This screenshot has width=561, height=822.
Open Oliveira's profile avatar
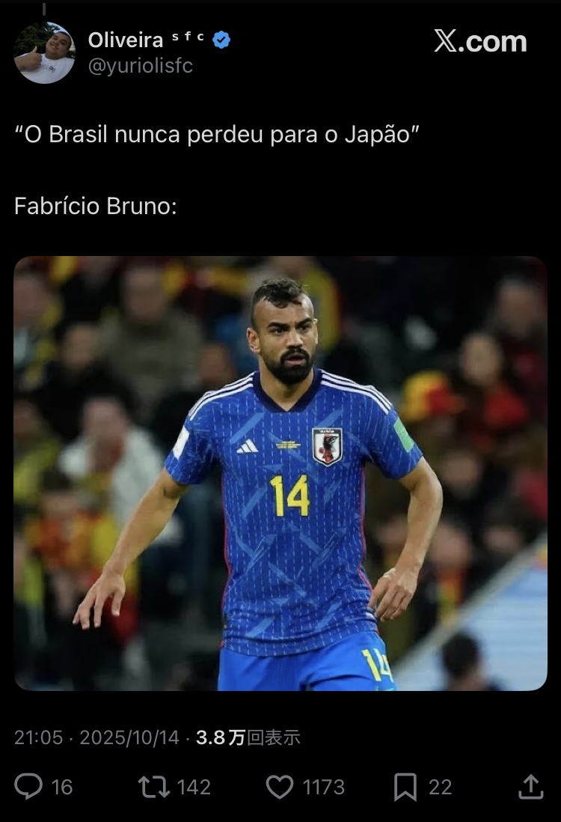(x=45, y=53)
